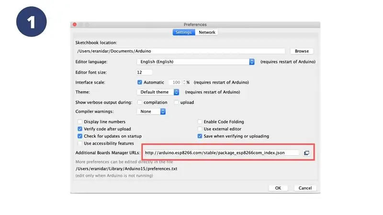Dismiss the dialog with Cancel
The image size is (383, 215).
[x=305, y=188]
